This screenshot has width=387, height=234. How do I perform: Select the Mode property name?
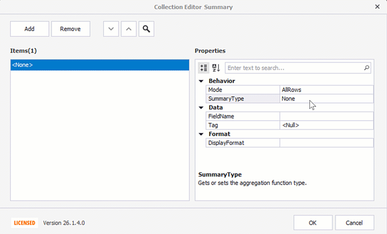[242, 90]
